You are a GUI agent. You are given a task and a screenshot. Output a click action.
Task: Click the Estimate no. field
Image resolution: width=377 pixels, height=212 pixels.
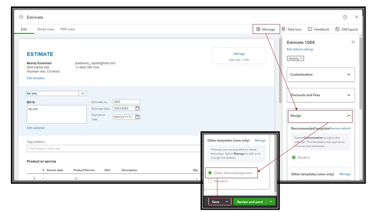126,102
